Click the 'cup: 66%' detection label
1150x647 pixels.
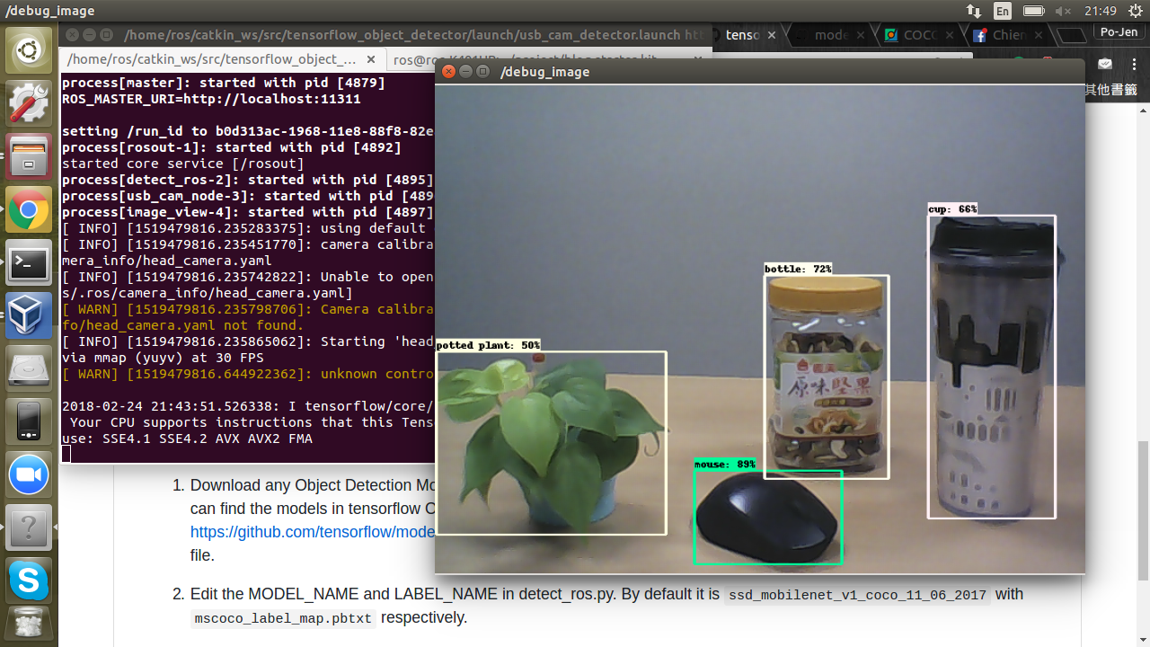[x=952, y=209]
